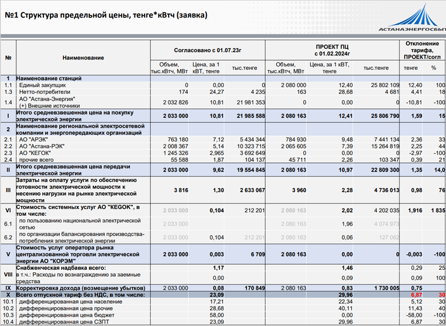
Task: Select 'Расходы по вознаграждению за заемные средства'
Action: [x=78, y=278]
